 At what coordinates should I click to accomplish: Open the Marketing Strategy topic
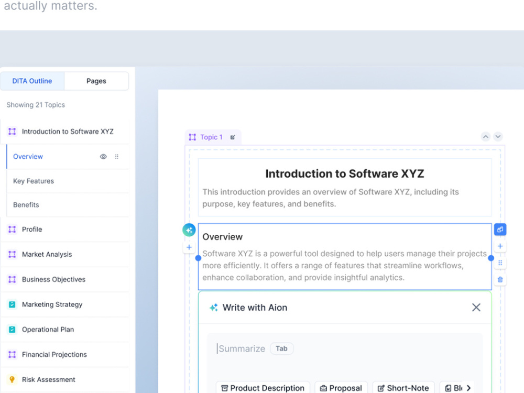click(x=65, y=304)
